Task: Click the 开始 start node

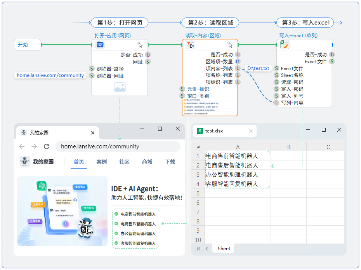Action: (28, 45)
